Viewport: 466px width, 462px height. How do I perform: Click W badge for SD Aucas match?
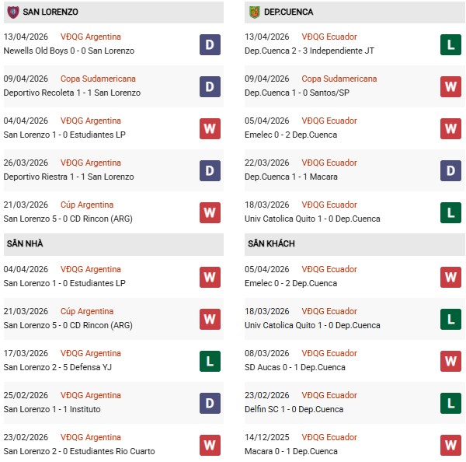coord(450,361)
